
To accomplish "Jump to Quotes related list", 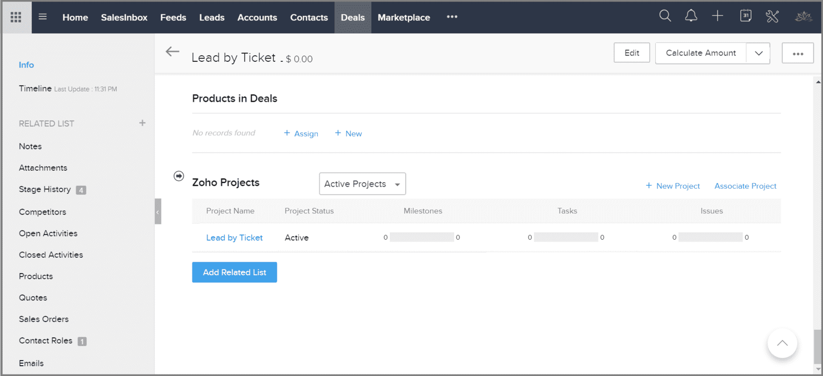I will (33, 298).
